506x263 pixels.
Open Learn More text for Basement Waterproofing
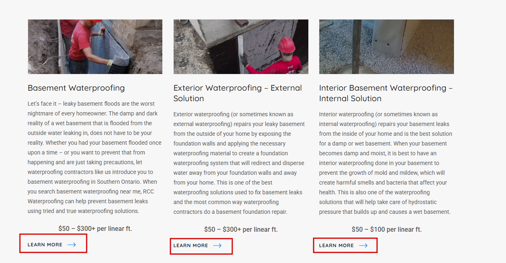click(45, 245)
